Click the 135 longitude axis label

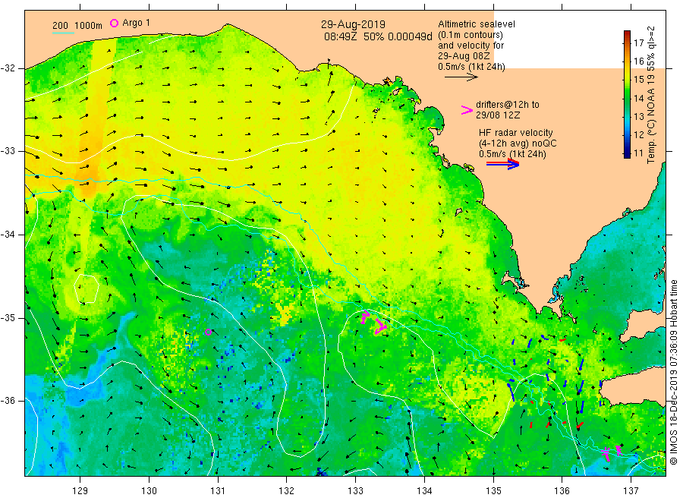tap(493, 491)
